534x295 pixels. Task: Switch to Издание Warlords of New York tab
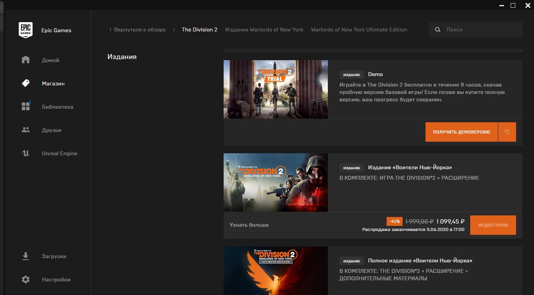tap(264, 29)
